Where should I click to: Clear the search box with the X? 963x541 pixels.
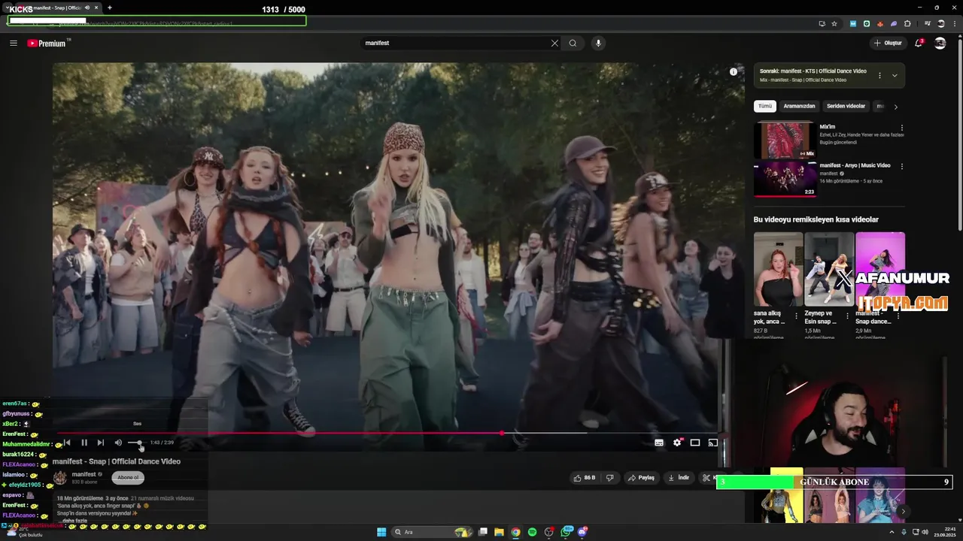554,43
